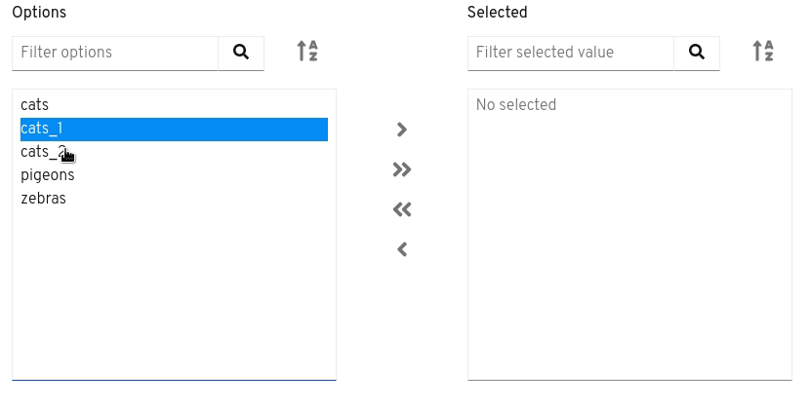
Task: Add all options using double right chevron
Action: click(x=402, y=169)
